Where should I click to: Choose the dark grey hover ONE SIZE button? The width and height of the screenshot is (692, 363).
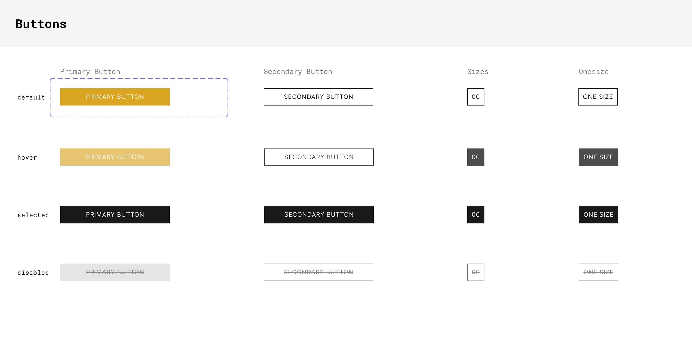(598, 157)
